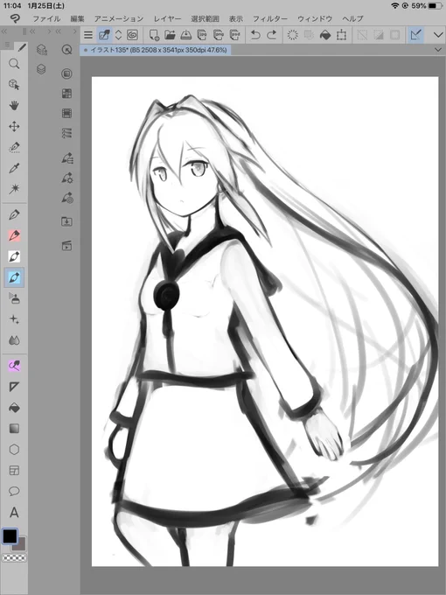Open the hamburger menu in command bar
Screen dimensions: 446x595
point(88,35)
